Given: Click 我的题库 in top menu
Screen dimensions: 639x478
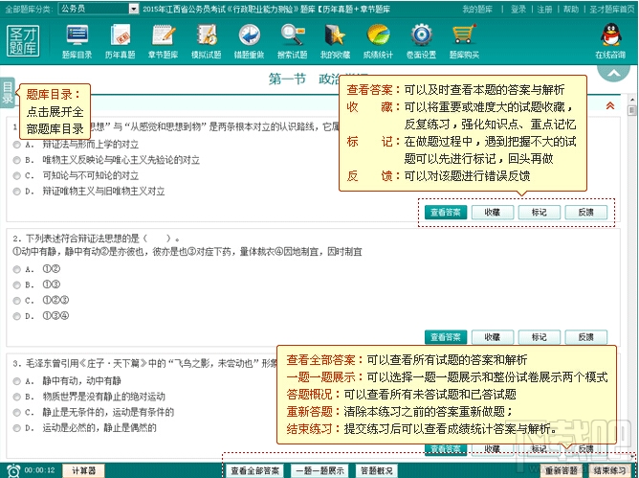Looking at the screenshot, I should 477,9.
